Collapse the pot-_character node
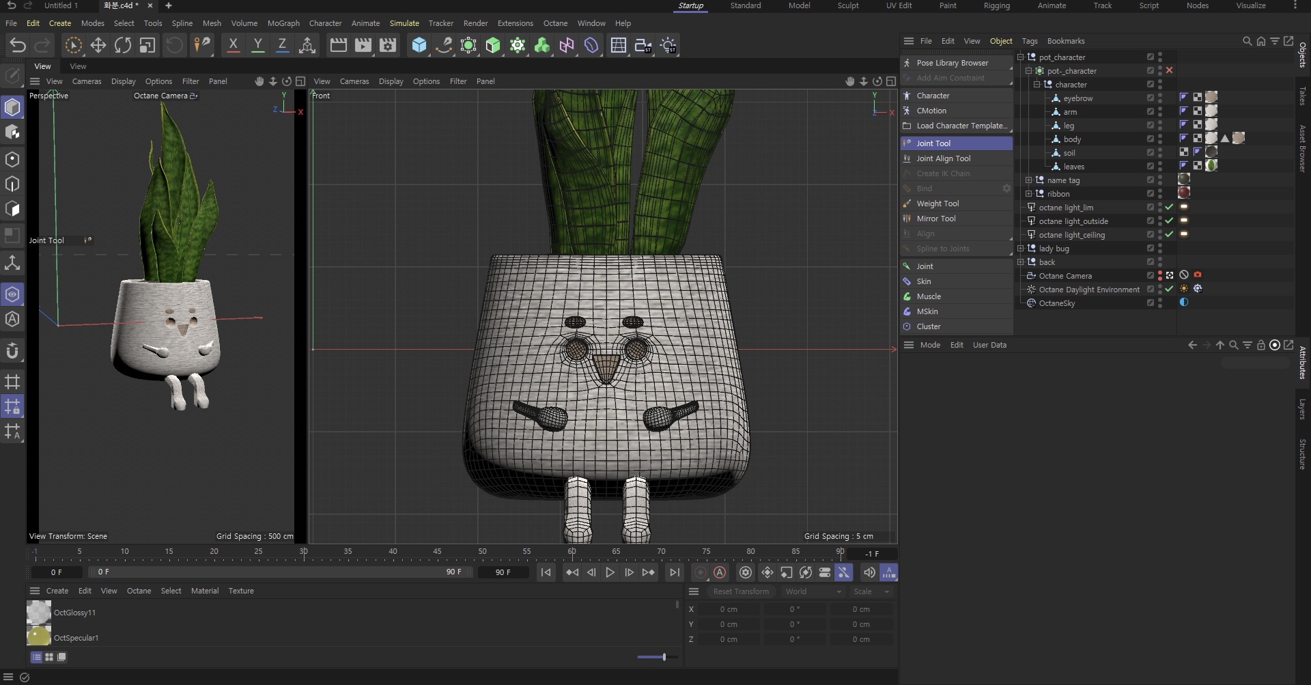 (1029, 71)
